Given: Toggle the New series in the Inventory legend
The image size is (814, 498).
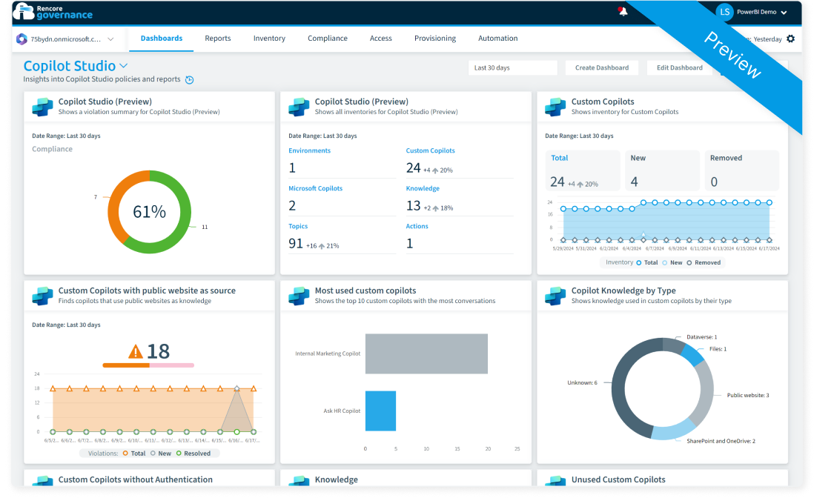Looking at the screenshot, I should (x=672, y=262).
